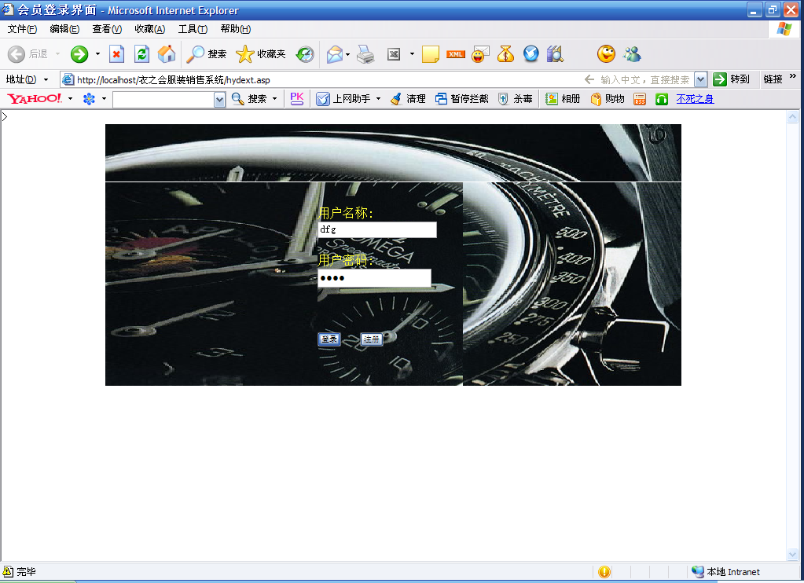Screen dimensions: 804x583
Task: Click the money bag icon
Action: [505, 54]
